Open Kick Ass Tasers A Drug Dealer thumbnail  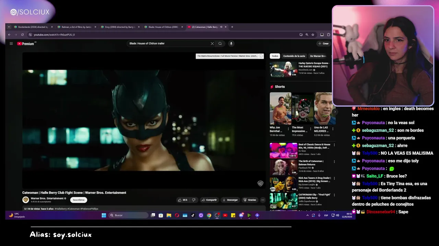pos(283,184)
